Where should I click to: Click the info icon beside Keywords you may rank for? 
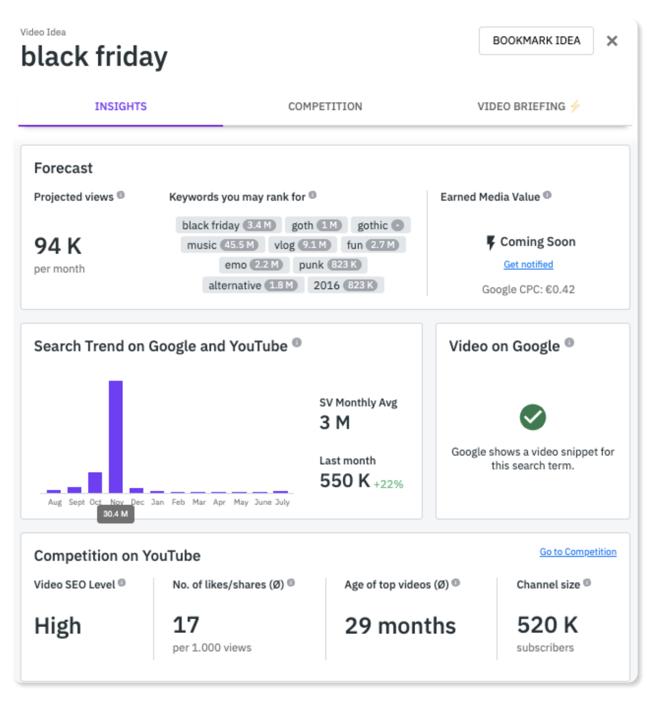pyautogui.click(x=313, y=195)
